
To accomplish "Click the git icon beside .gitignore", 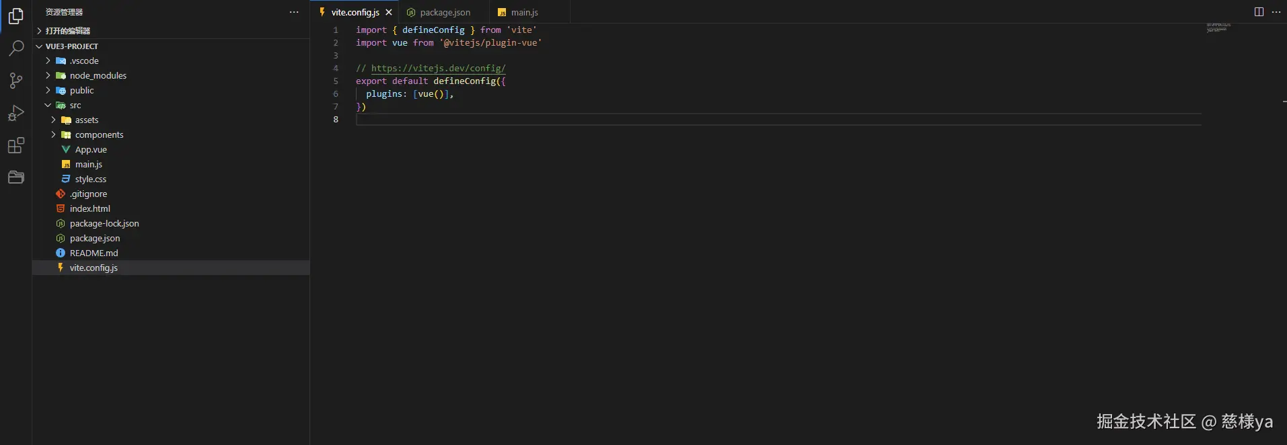I will 61,194.
